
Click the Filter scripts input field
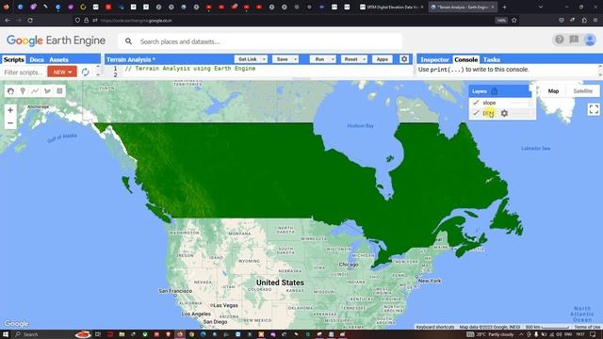23,72
